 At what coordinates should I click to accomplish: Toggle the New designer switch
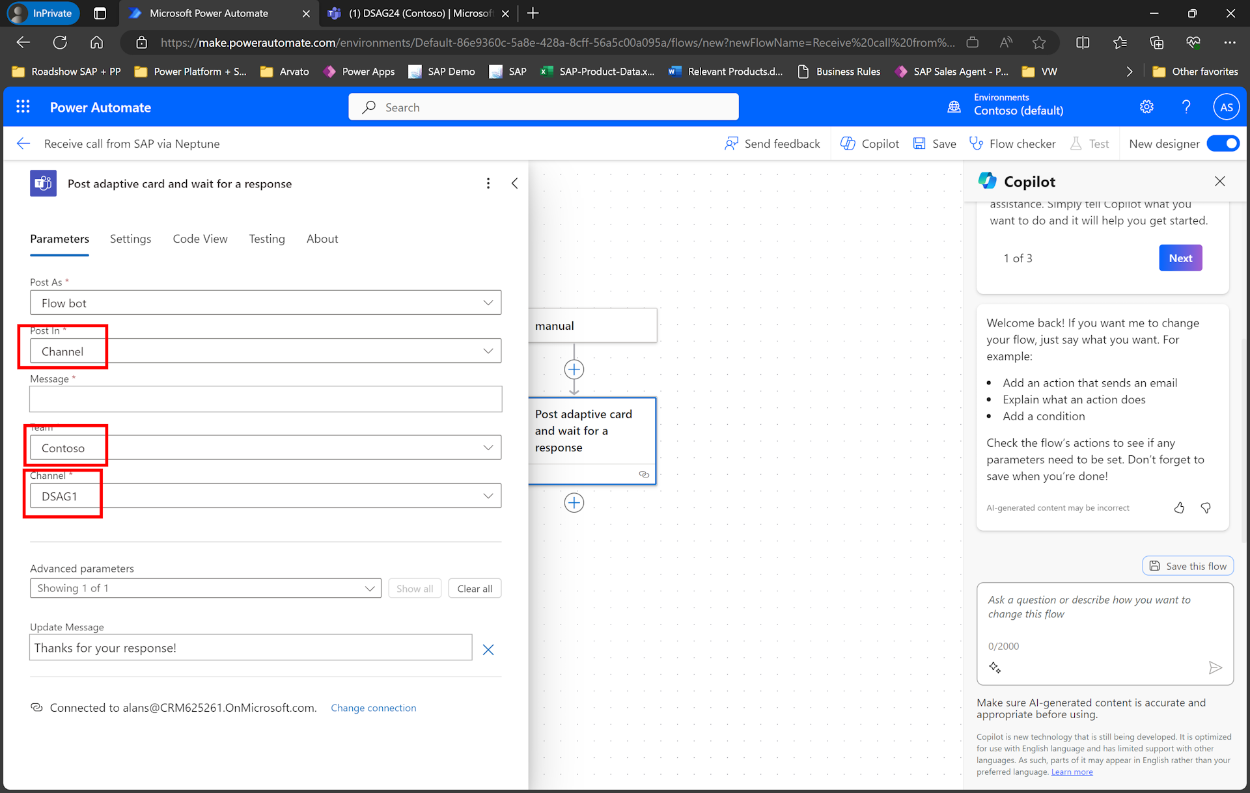point(1223,143)
